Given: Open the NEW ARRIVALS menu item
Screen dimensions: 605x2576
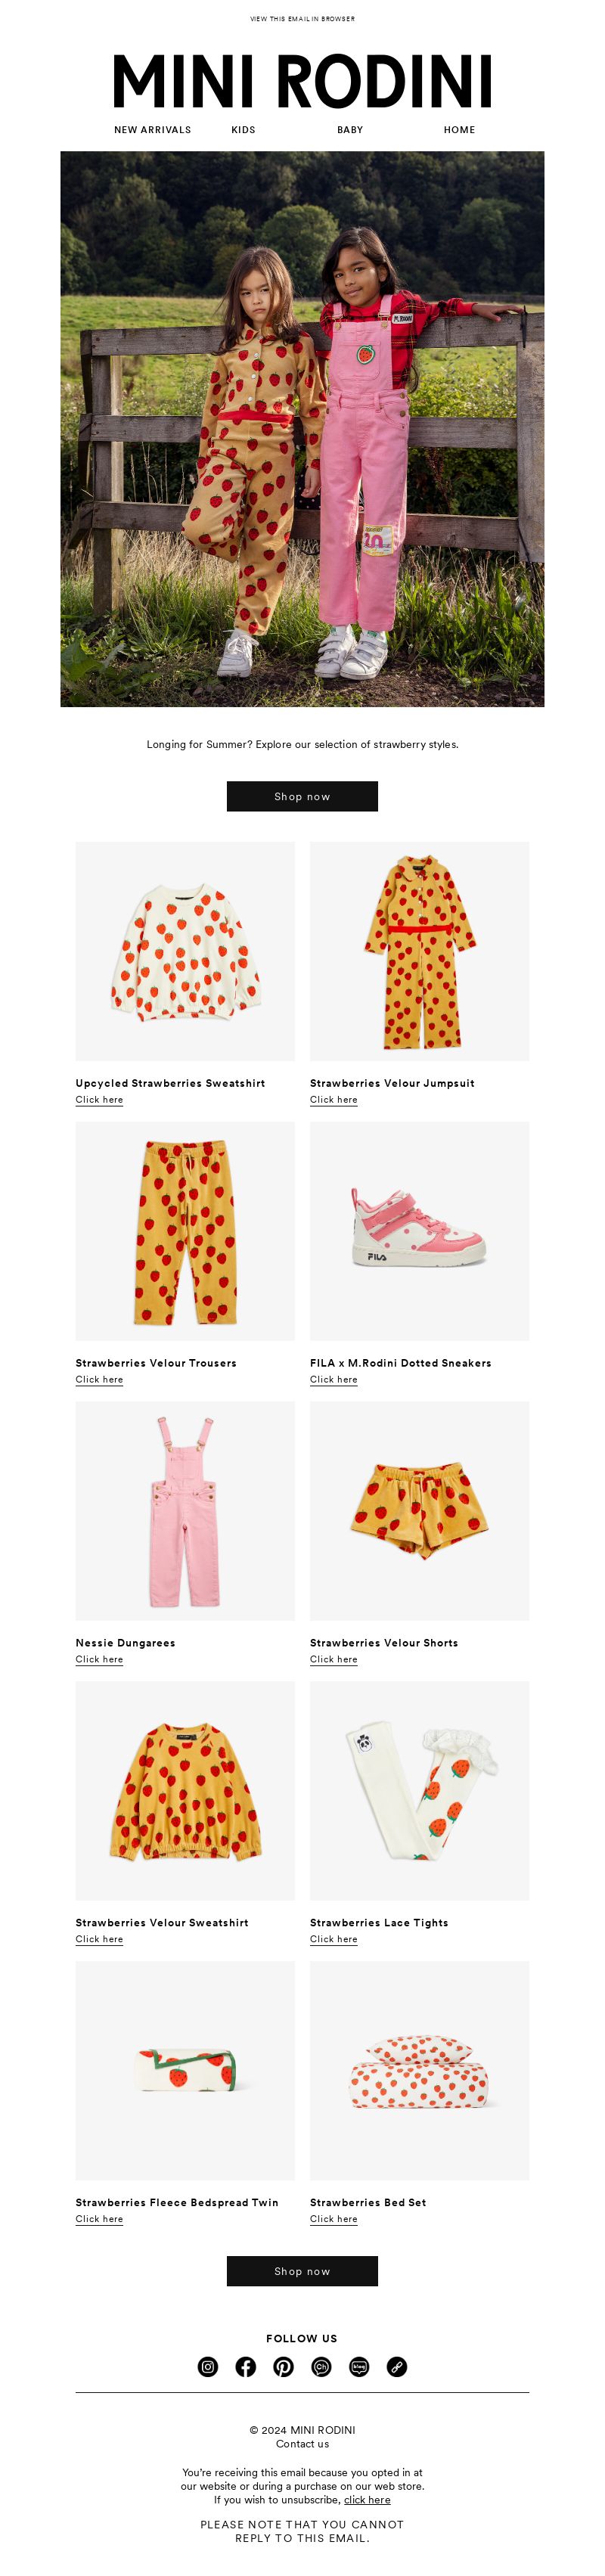Looking at the screenshot, I should 153,130.
